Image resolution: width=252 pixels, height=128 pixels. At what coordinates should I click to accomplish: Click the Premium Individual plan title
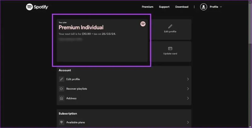[x=81, y=27]
